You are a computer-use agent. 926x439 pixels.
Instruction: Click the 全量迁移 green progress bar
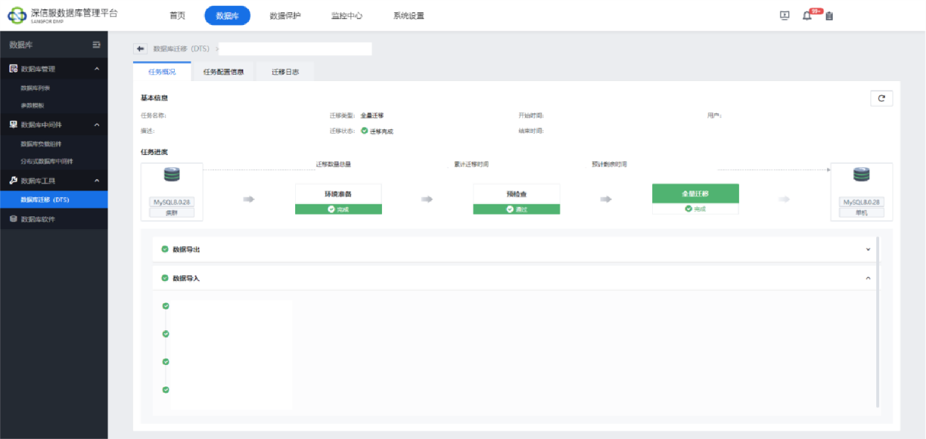point(695,194)
